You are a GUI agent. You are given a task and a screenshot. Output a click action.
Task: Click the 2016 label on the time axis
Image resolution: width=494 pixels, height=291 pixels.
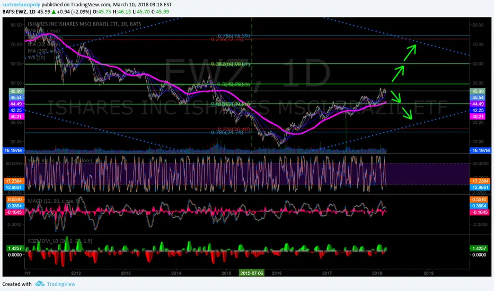point(277,273)
